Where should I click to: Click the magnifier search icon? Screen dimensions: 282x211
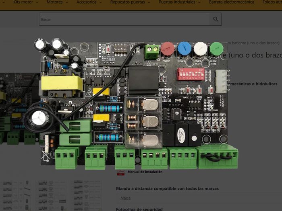coord(216,19)
